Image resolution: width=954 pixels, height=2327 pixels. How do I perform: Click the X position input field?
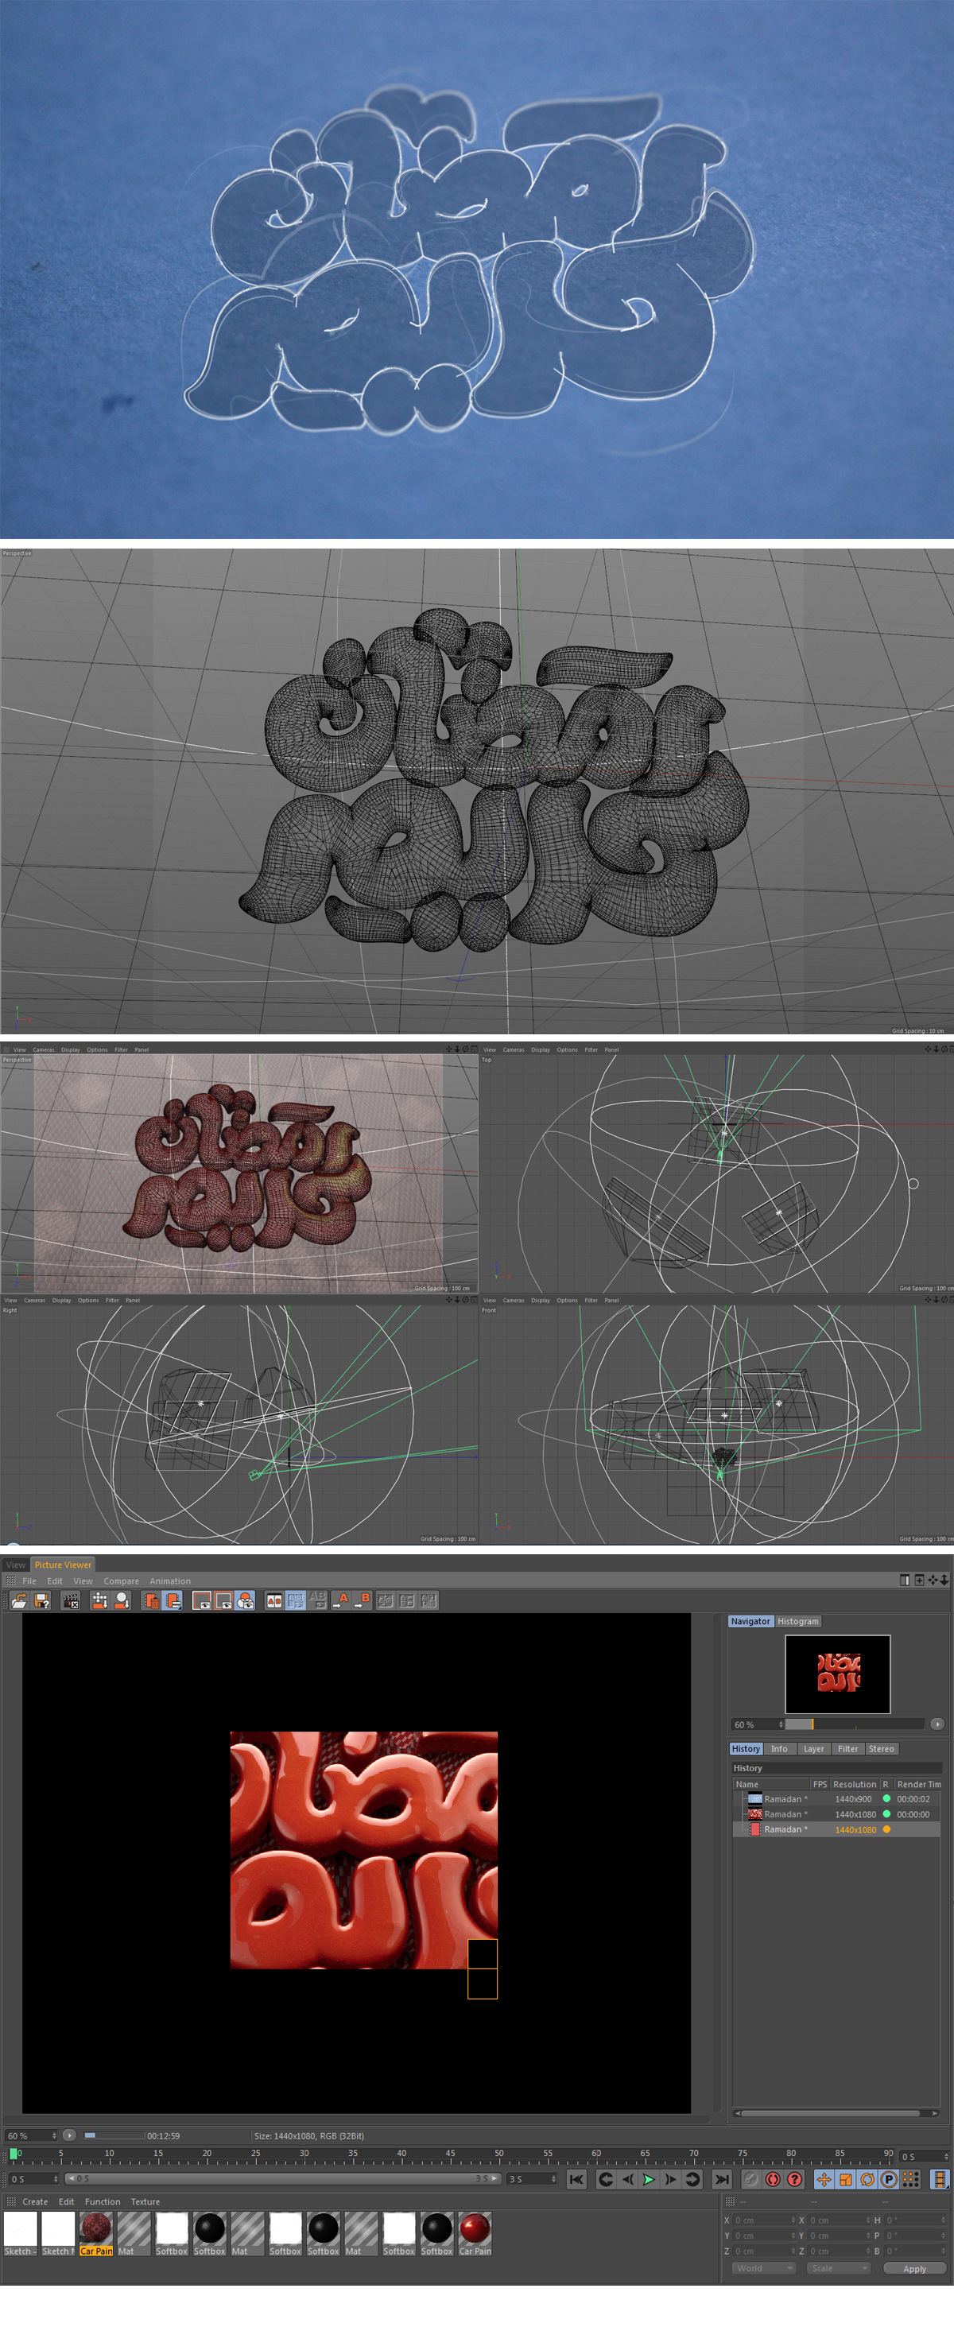point(765,2220)
